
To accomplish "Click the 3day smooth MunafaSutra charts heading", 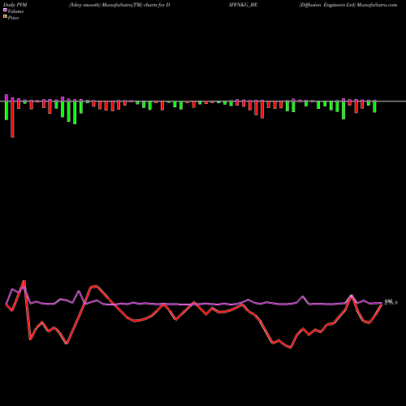I will (x=119, y=5).
